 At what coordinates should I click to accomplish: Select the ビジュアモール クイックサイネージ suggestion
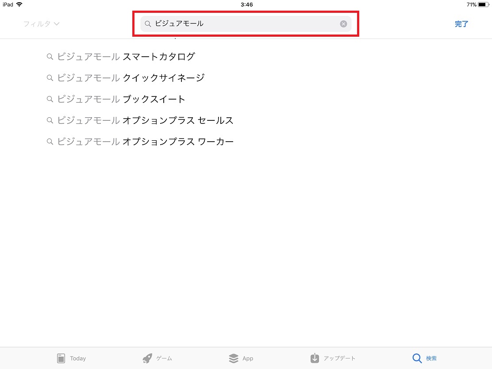[131, 78]
